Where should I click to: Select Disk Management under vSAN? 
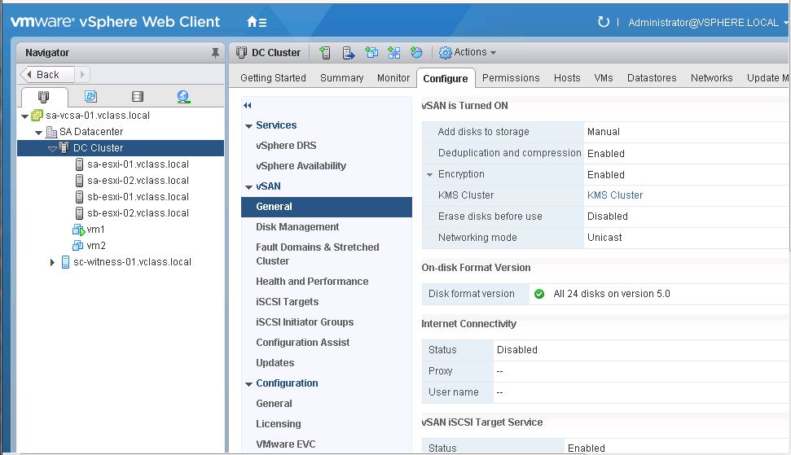[297, 227]
